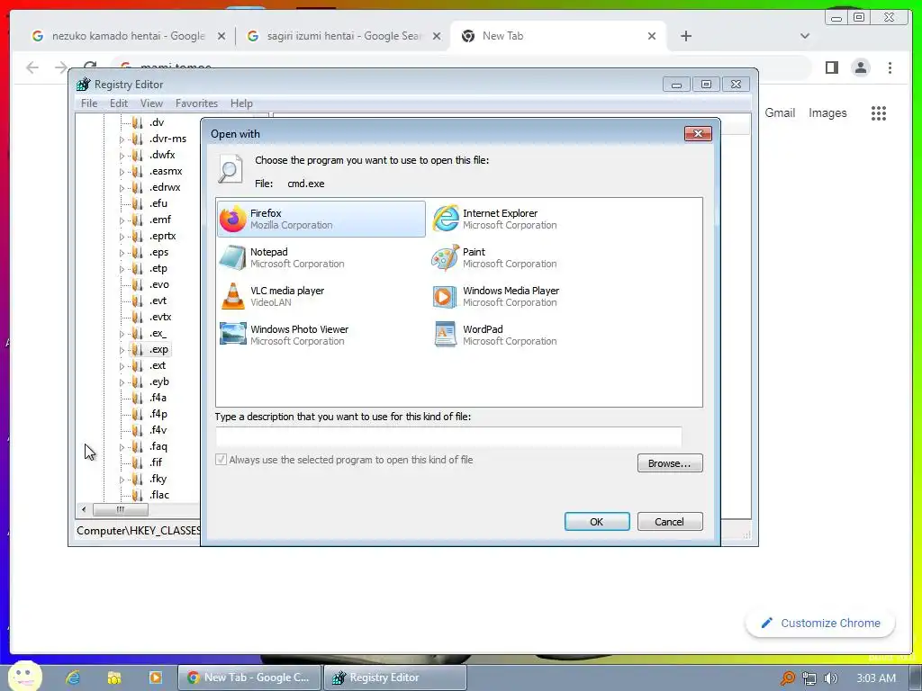Click the network tray icon
The image size is (922, 691).
tap(809, 678)
